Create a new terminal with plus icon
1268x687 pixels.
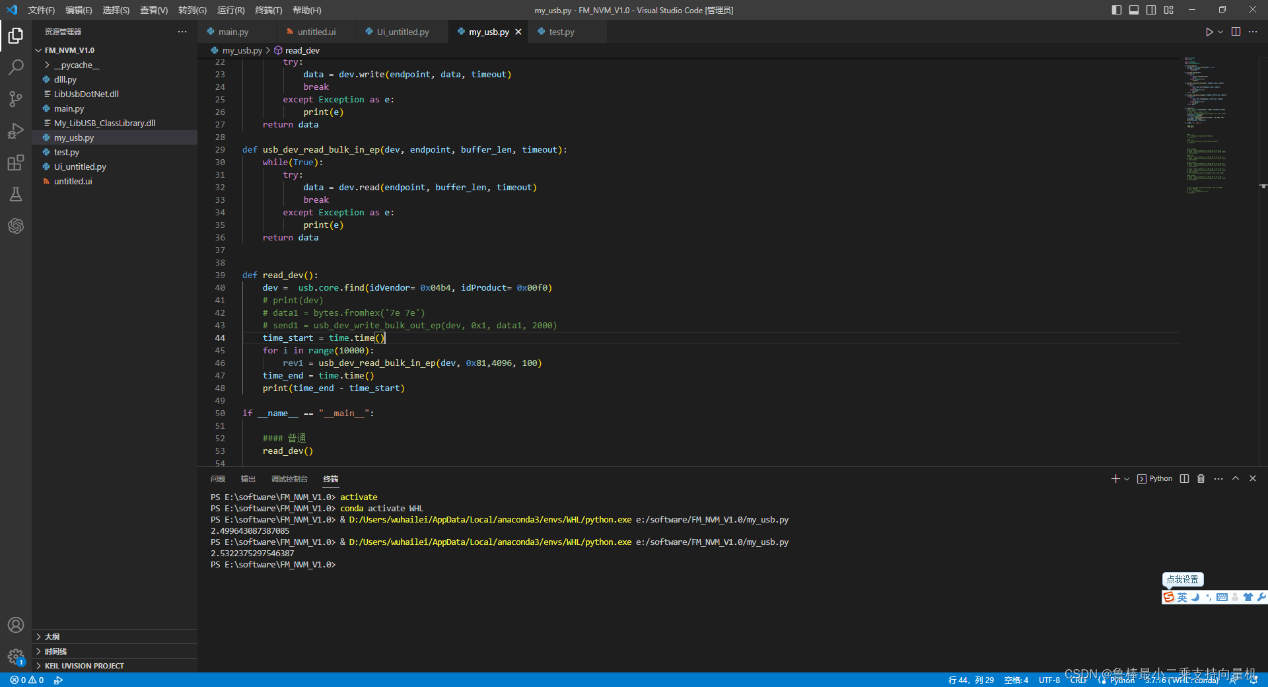tap(1115, 479)
